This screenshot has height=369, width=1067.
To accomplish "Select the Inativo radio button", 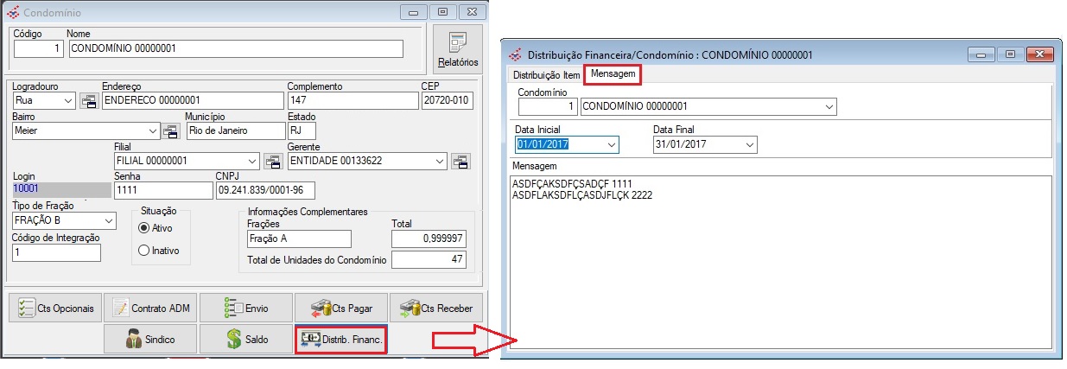I will click(144, 251).
